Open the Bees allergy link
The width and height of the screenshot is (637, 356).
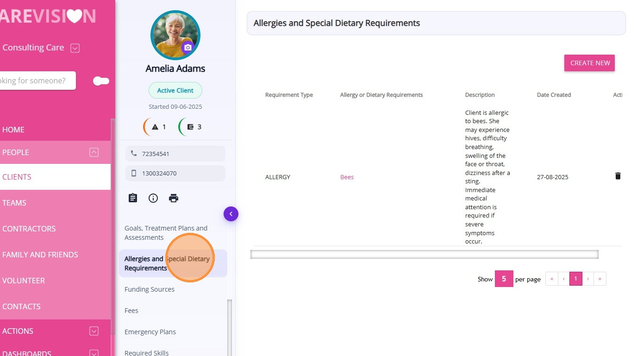pyautogui.click(x=347, y=177)
